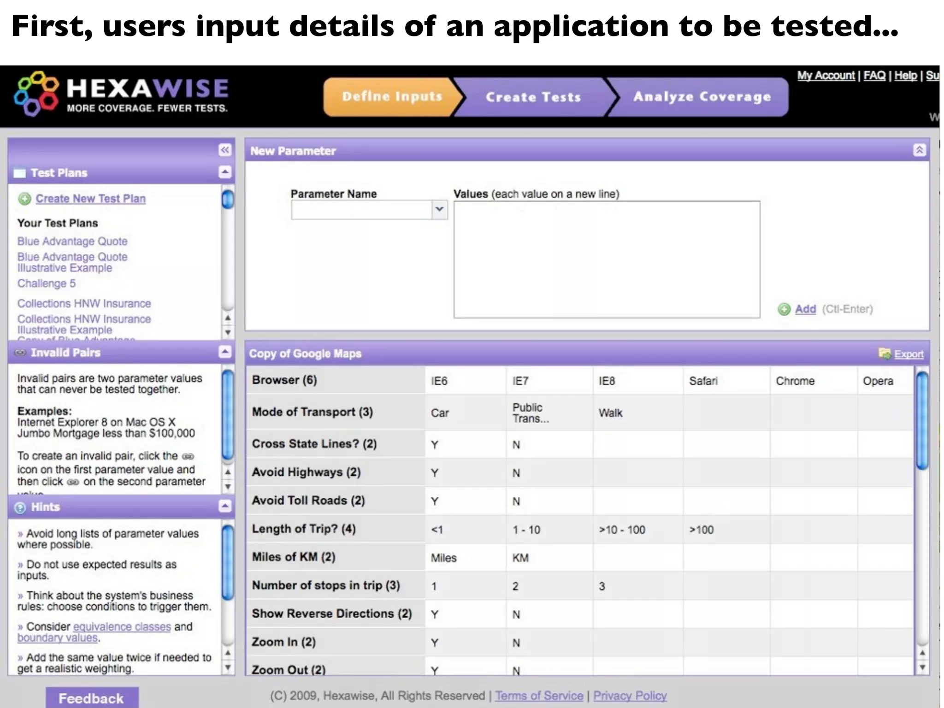Click the Hints panel scrollbar thumb
This screenshot has width=944, height=708.
point(228,563)
